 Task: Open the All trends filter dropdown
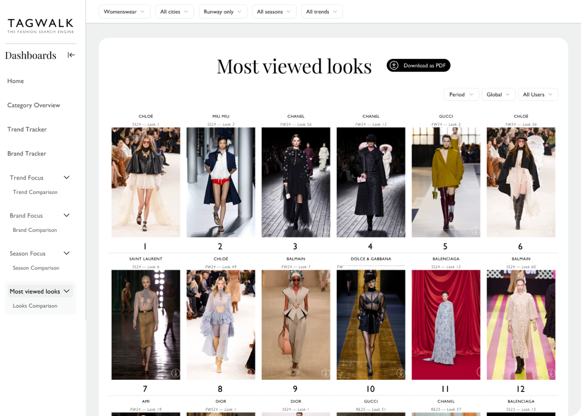click(x=322, y=12)
